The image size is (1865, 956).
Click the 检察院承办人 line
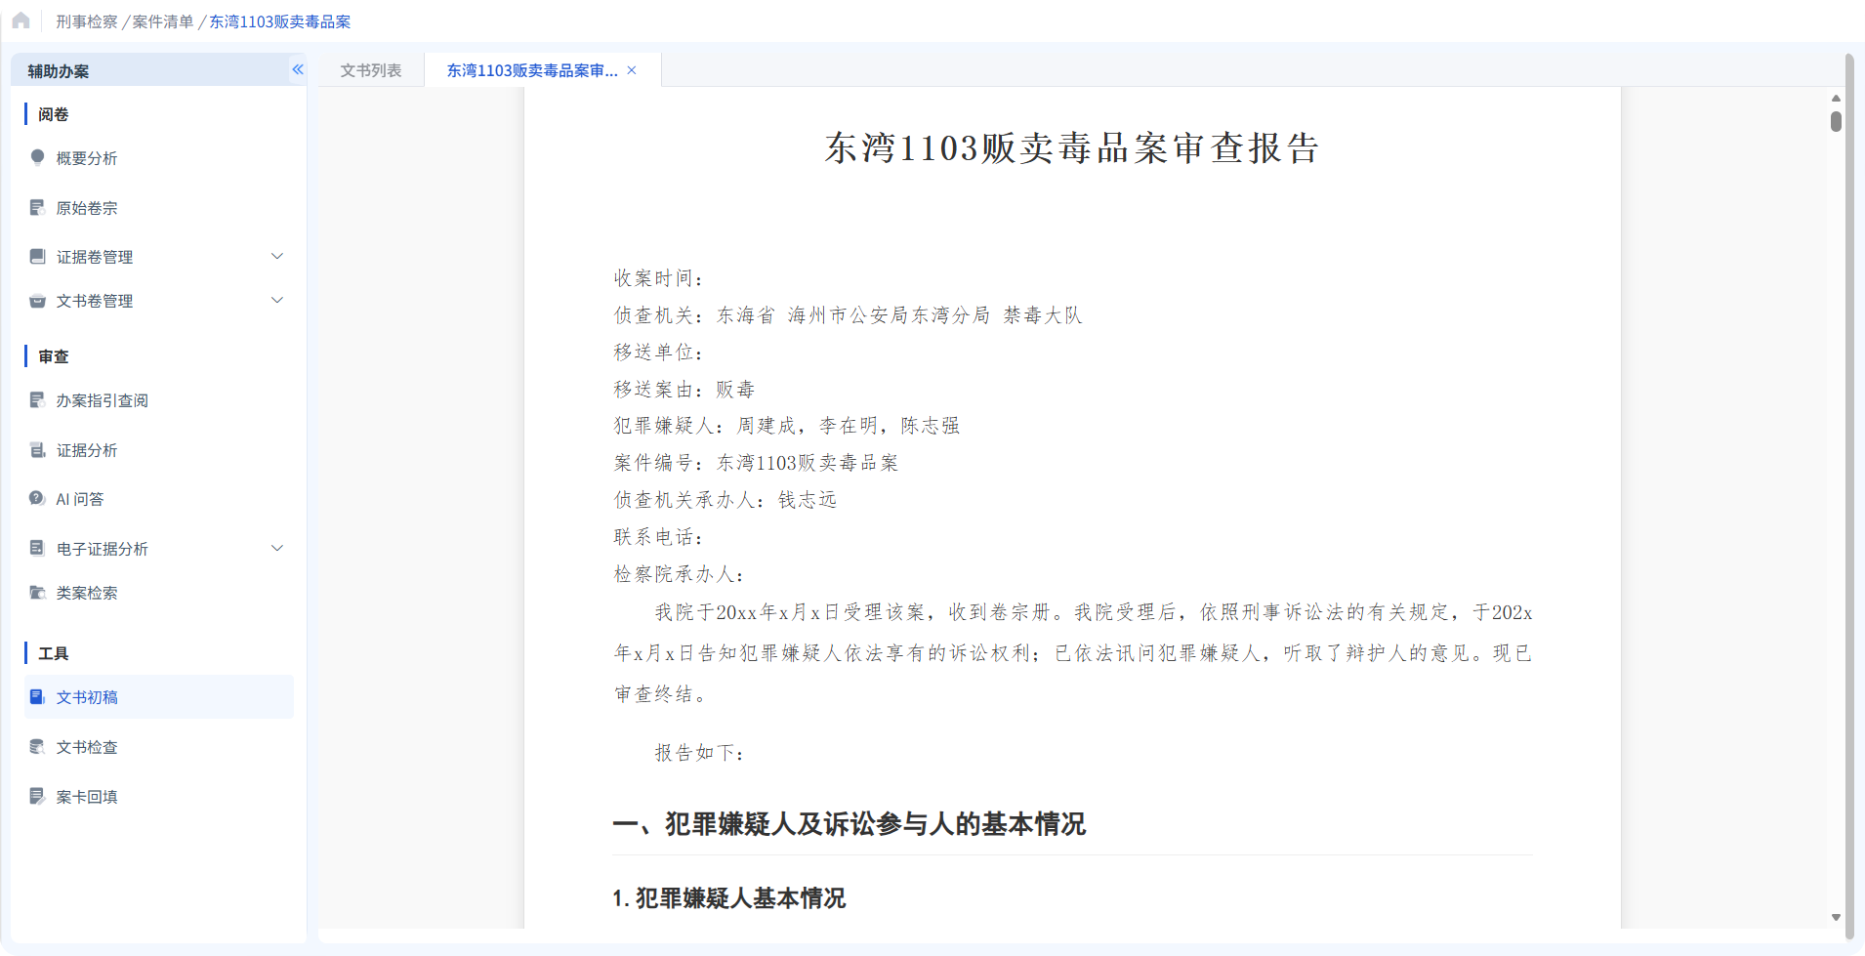point(680,574)
